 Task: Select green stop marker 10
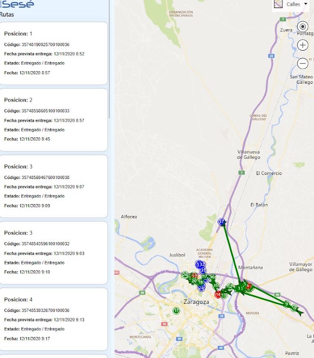[294, 308]
